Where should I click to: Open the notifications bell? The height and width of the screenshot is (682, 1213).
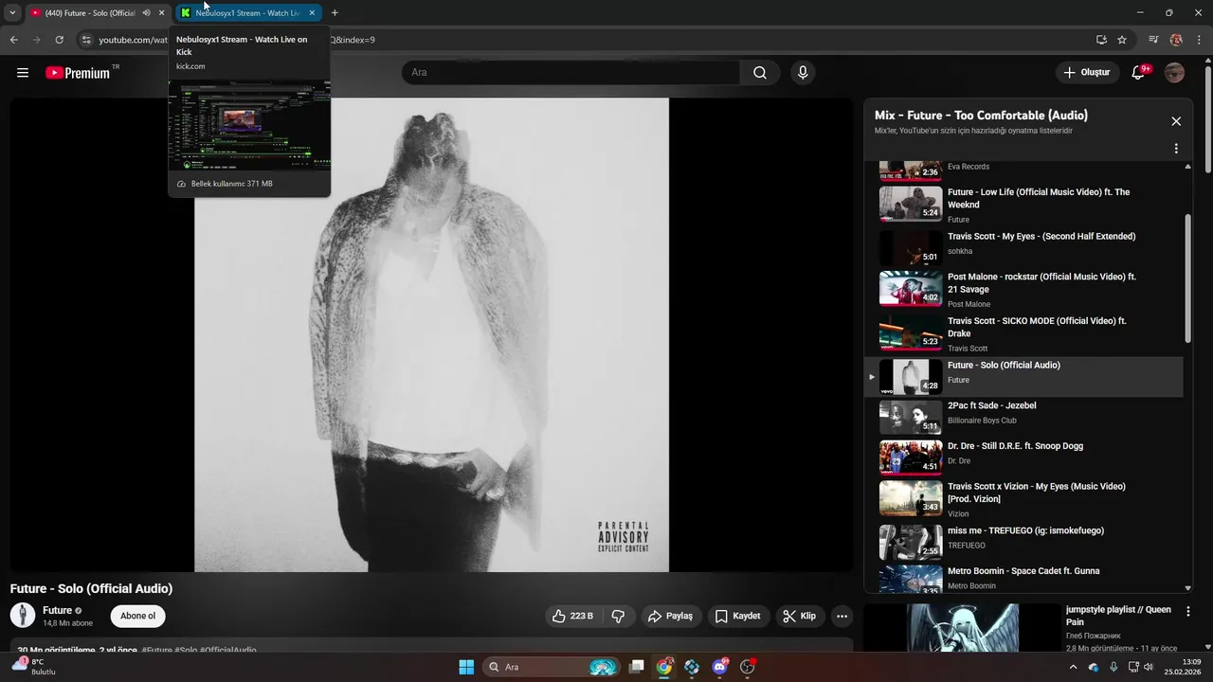(x=1140, y=72)
